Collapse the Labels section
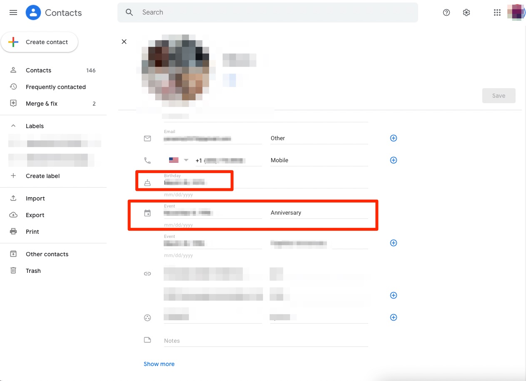526x381 pixels. [x=13, y=126]
